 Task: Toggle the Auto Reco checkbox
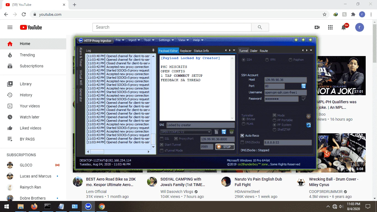[x=242, y=136]
